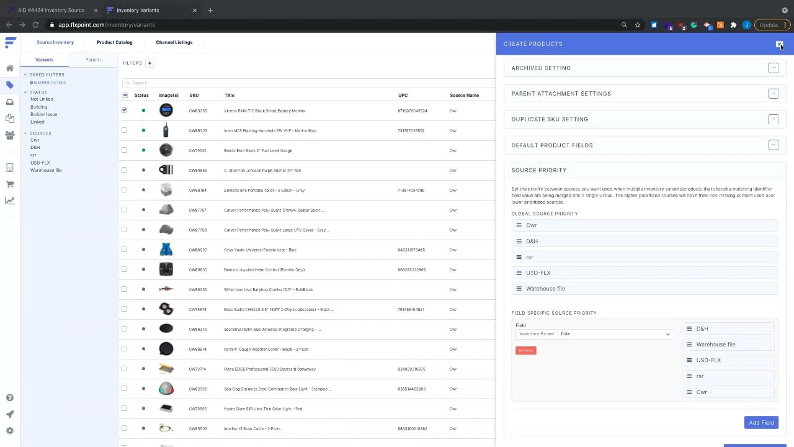Image resolution: width=794 pixels, height=447 pixels.
Task: Grab the USD-FLX global priority drag handle
Action: point(519,273)
